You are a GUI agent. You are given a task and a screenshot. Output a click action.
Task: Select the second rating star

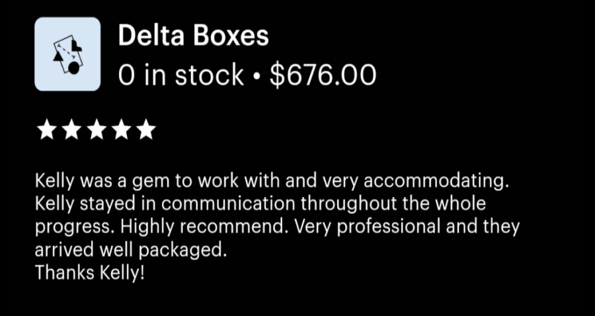point(71,130)
